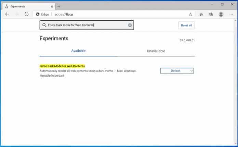Click the Automatically render all web contents description

pos(88,71)
